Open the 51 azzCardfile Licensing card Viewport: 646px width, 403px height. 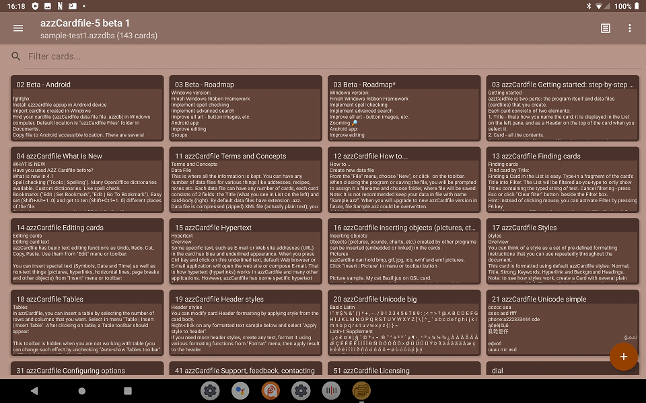pyautogui.click(x=404, y=369)
